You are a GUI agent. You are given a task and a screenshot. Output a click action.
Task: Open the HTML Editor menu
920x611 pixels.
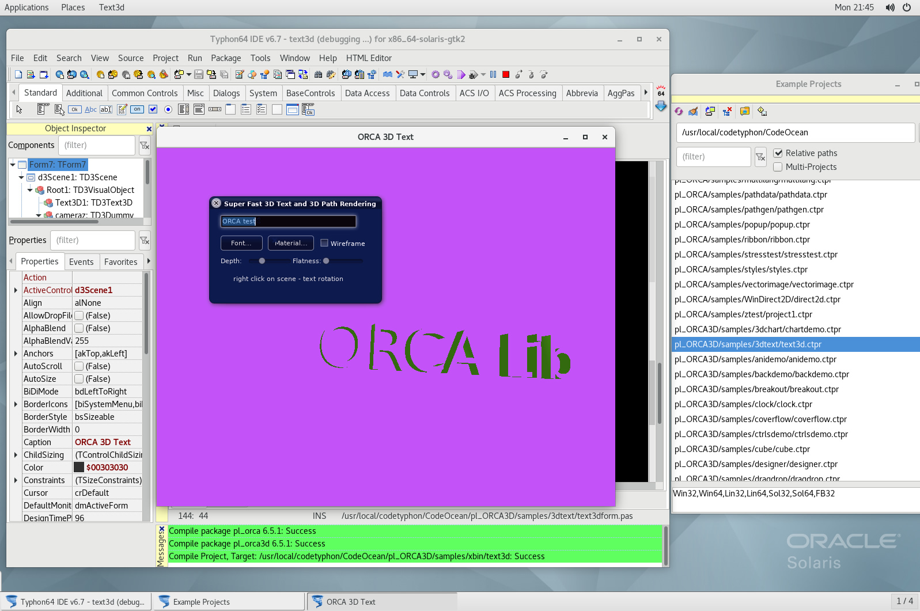(369, 58)
